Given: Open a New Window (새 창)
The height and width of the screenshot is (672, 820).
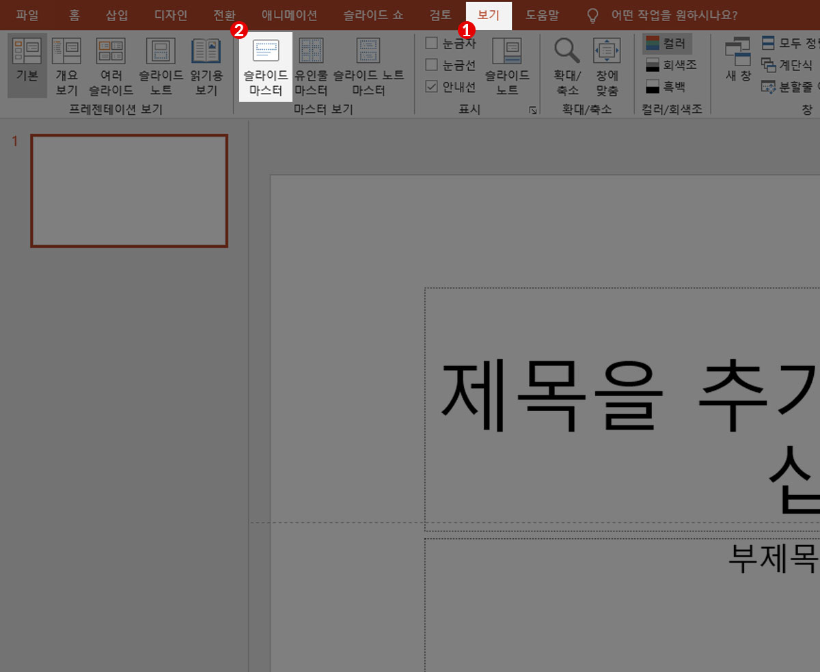Looking at the screenshot, I should (738, 60).
